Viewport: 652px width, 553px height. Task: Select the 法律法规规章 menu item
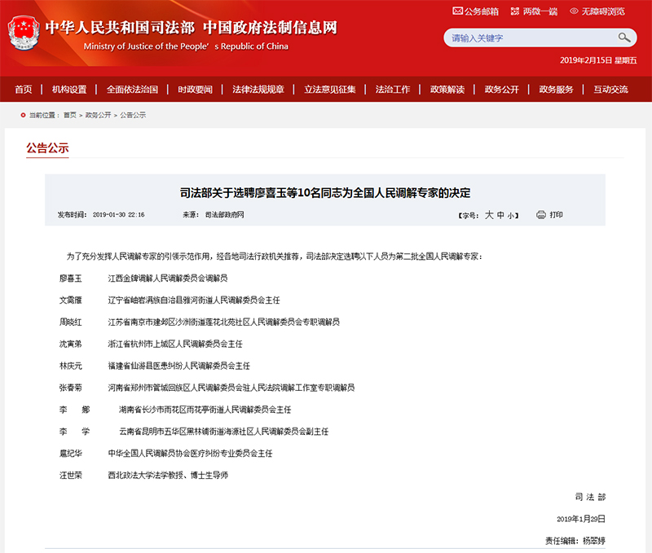(258, 90)
